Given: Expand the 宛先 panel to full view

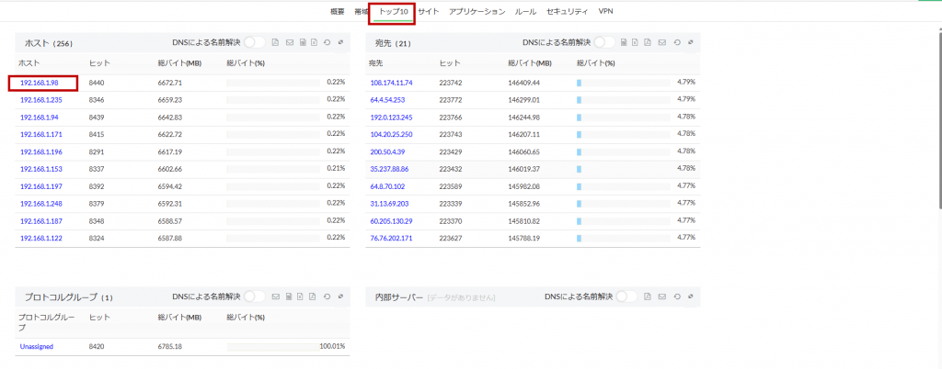Looking at the screenshot, I should tap(690, 42).
